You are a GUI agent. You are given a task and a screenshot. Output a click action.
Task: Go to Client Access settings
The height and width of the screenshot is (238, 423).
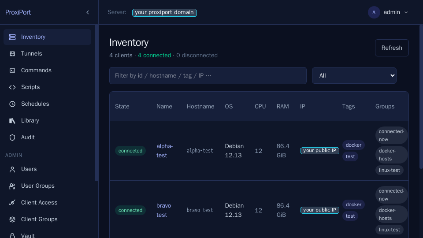(x=47, y=203)
